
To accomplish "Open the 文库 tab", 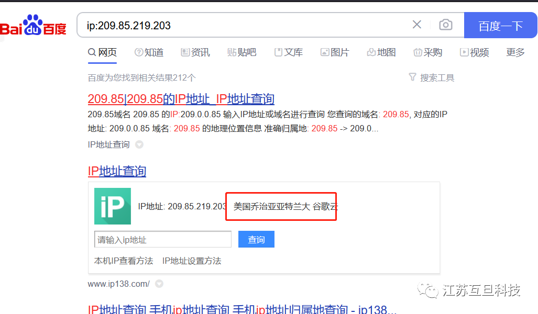I will tap(289, 52).
